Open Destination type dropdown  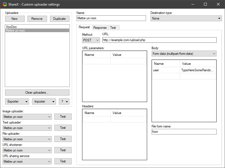pos(186,18)
